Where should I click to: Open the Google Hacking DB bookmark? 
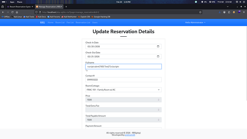pyautogui.click(x=101, y=17)
